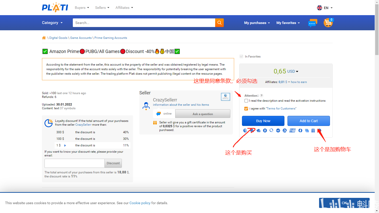Select the circular arrows payment icon after UnionPay

click(300, 130)
